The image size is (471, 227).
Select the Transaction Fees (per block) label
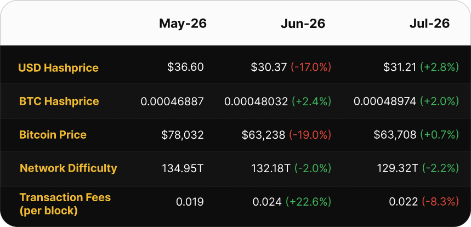(x=65, y=204)
